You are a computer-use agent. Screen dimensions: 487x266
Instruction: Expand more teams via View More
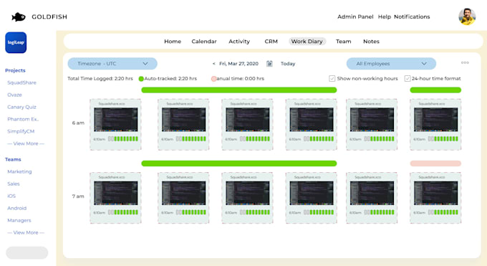26,232
